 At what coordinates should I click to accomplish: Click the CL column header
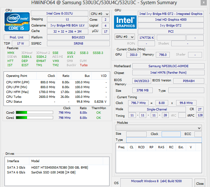(x=131, y=147)
